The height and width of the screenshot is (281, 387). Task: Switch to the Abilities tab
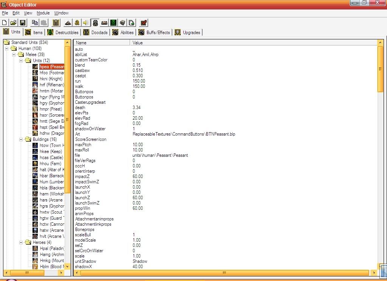[123, 33]
